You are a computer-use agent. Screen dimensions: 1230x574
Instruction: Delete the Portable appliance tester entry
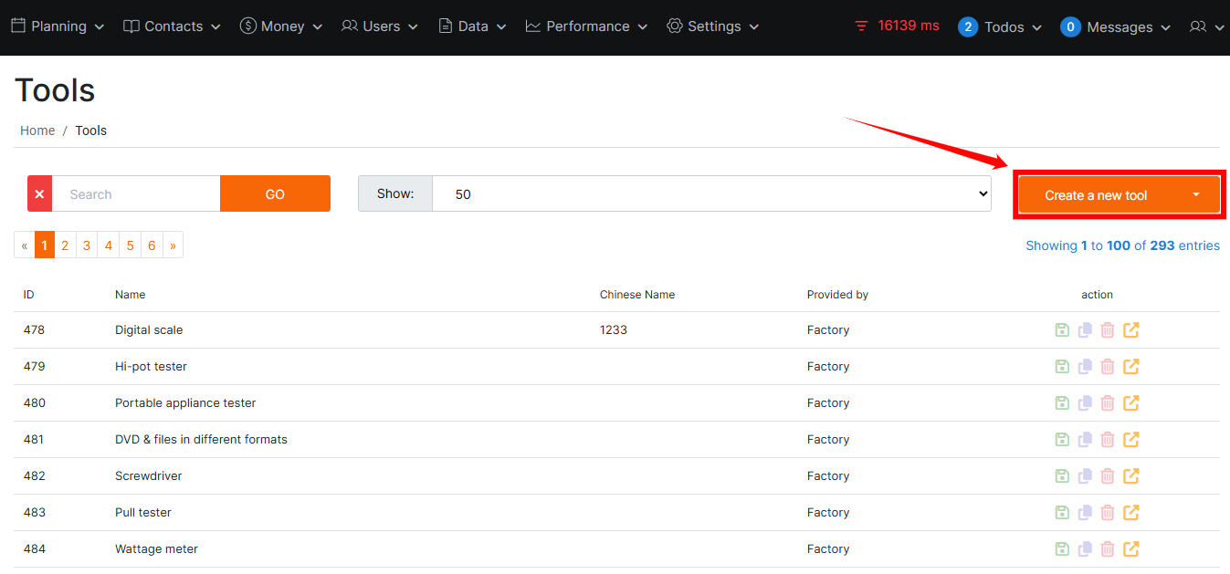[1108, 403]
